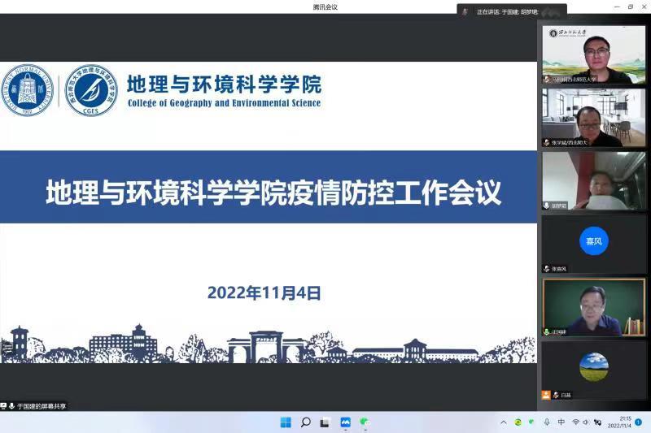
Task: Click the blue 喜风 avatar tile
Action: pos(593,242)
